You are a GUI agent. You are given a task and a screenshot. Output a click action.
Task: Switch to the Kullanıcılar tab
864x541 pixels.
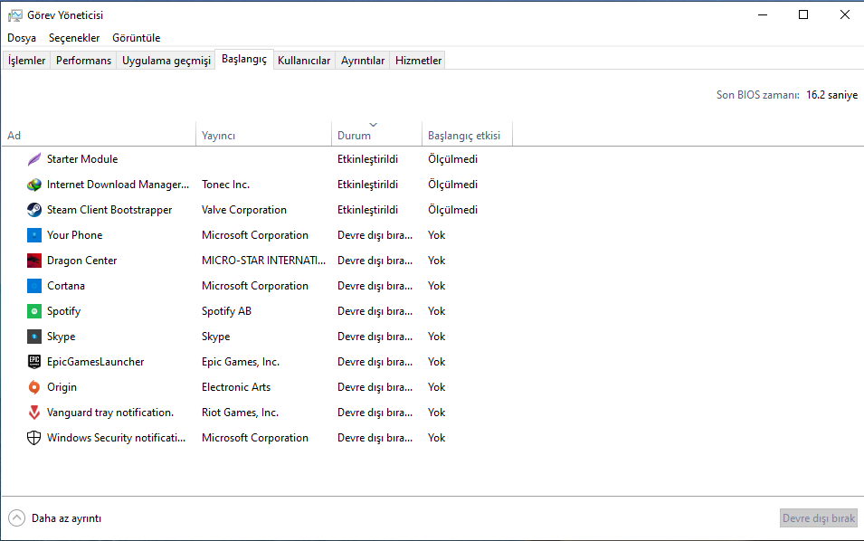click(304, 61)
